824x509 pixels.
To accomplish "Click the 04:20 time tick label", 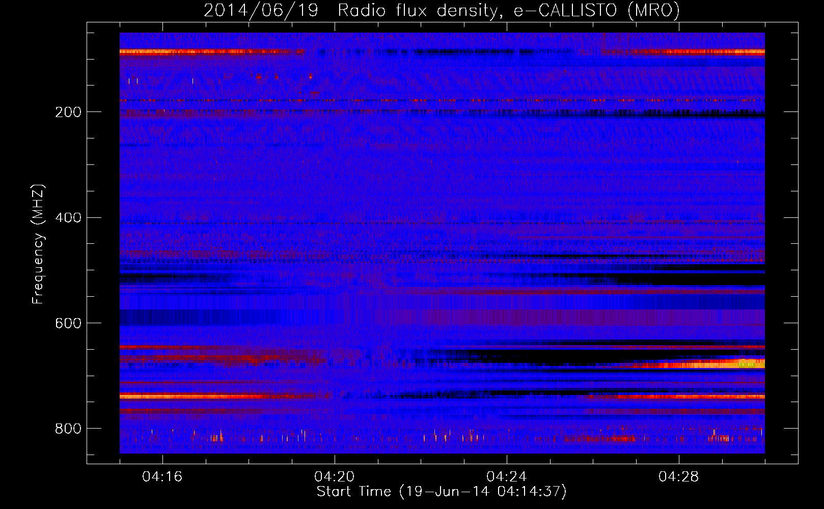I will (335, 477).
